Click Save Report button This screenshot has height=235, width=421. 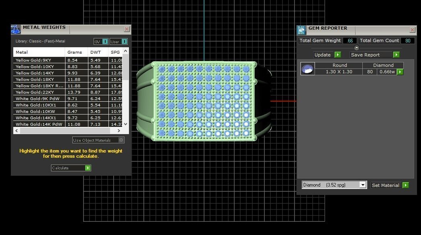click(371, 54)
